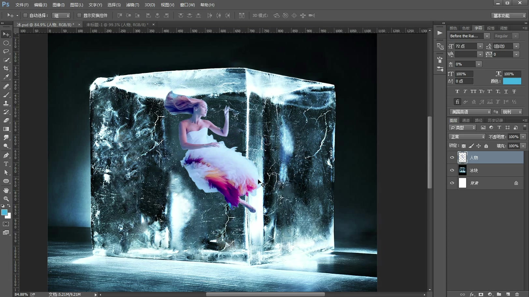Toggle faux bold text style
Screen dimensions: 529x297
coord(457,92)
